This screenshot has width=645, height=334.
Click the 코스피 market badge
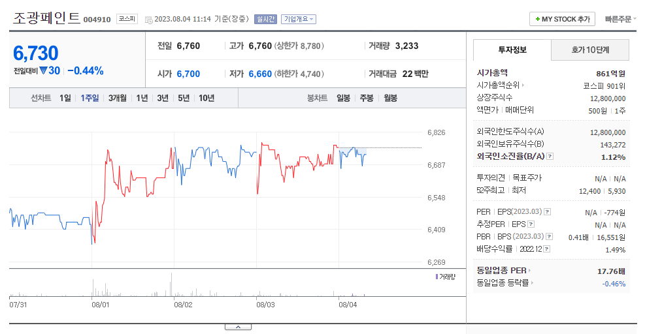[x=127, y=19]
